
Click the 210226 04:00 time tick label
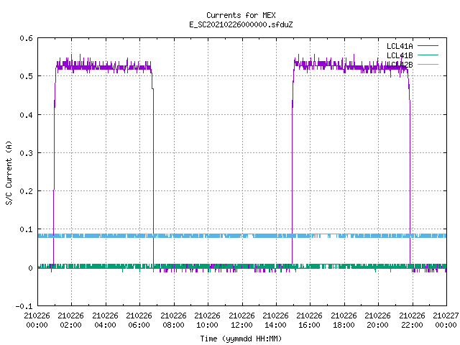(105, 321)
